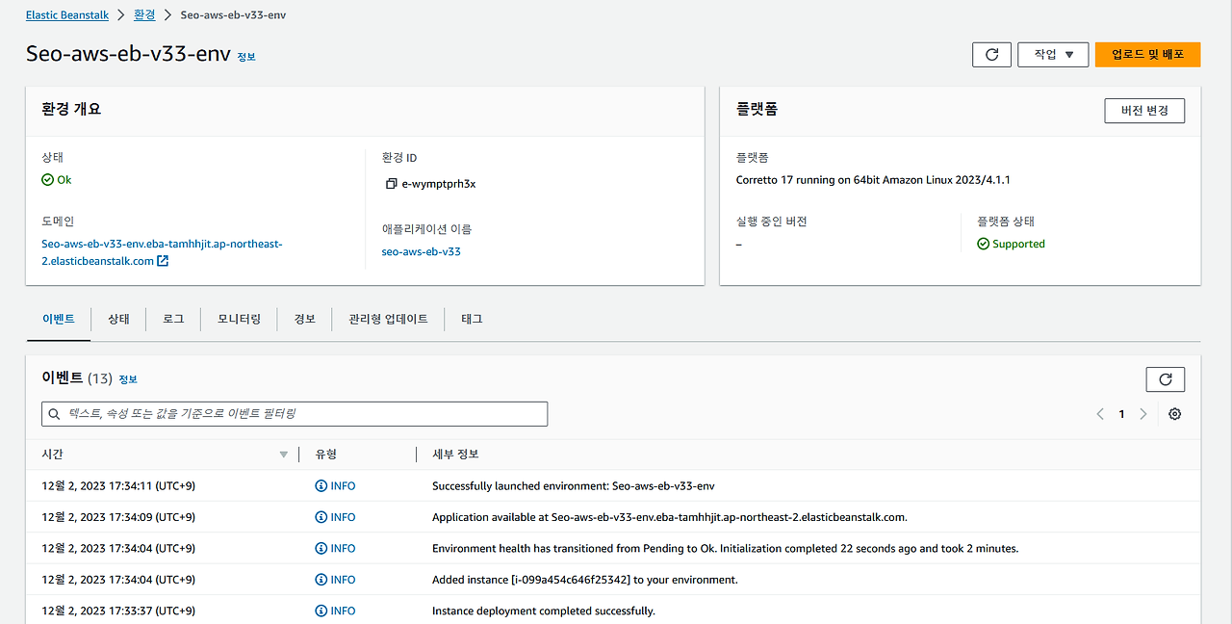Select page number 1 in pagination
Screen dimensions: 1232x624
(x=1121, y=414)
